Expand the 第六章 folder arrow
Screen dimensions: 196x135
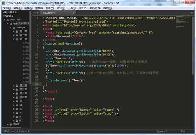pyautogui.click(x=13, y=94)
